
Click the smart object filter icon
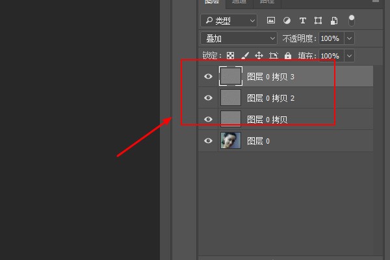pyautogui.click(x=333, y=21)
